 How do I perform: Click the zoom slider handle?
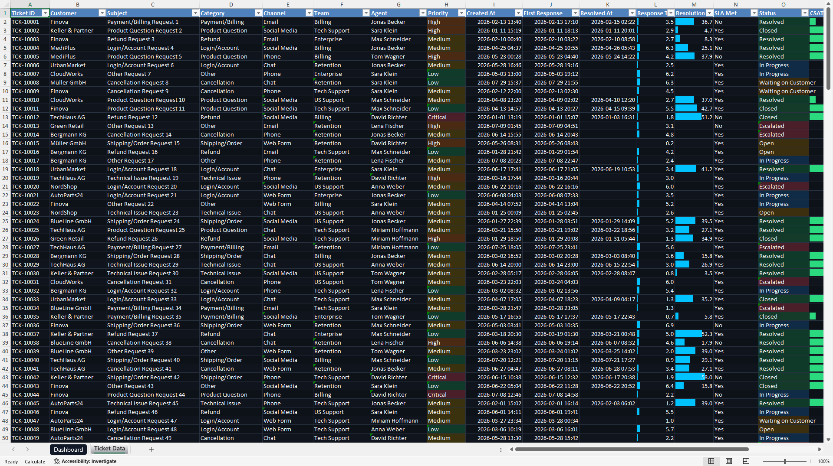click(785, 461)
